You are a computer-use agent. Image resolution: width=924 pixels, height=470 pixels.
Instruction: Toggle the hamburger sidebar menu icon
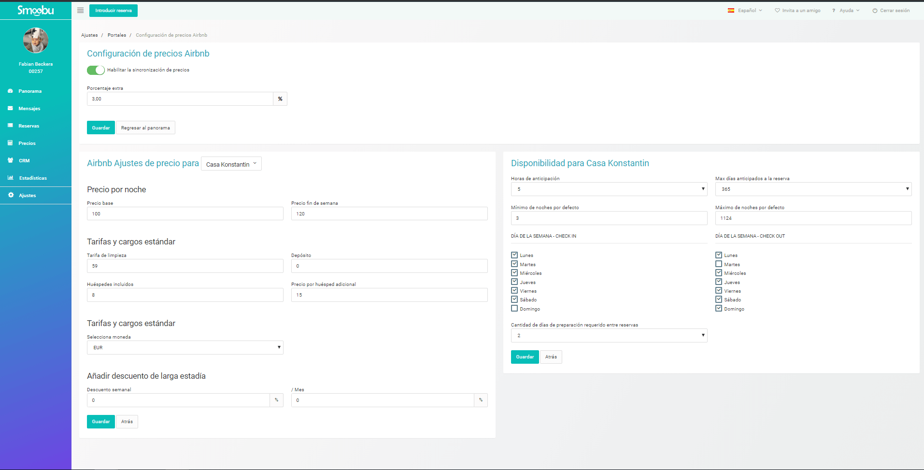[81, 10]
